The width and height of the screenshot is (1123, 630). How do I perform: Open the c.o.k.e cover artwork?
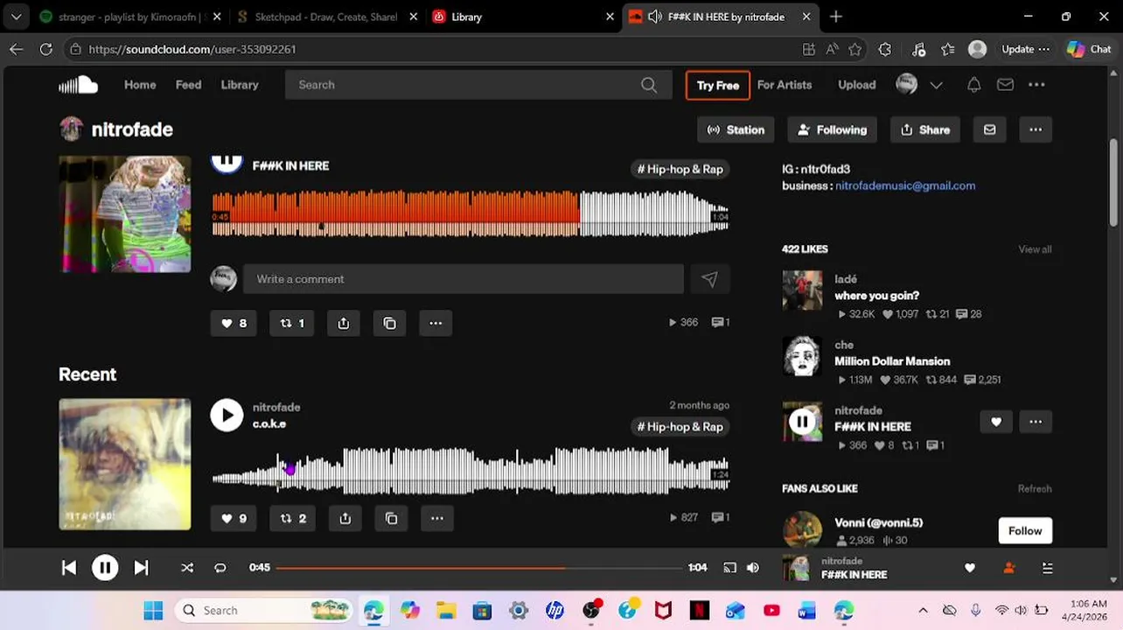point(124,465)
